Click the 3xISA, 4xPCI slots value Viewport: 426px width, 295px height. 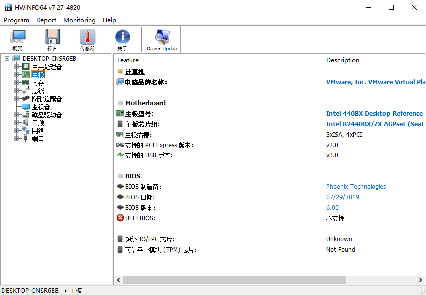(344, 134)
